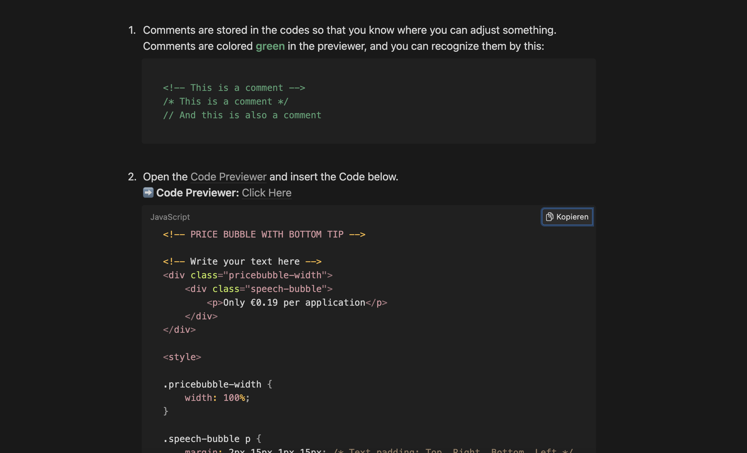747x453 pixels.
Task: Click the green highlighted word
Action: pos(270,46)
